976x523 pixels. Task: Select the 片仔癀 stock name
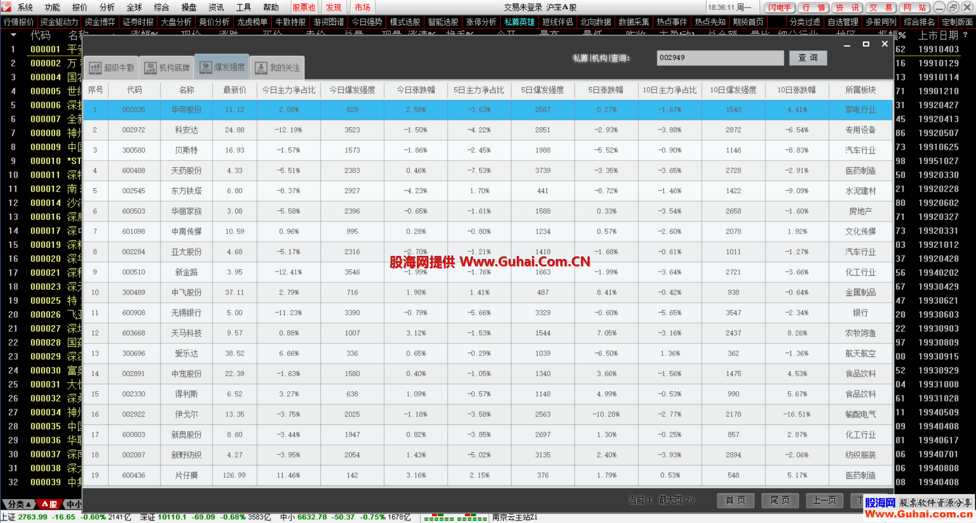(x=187, y=475)
